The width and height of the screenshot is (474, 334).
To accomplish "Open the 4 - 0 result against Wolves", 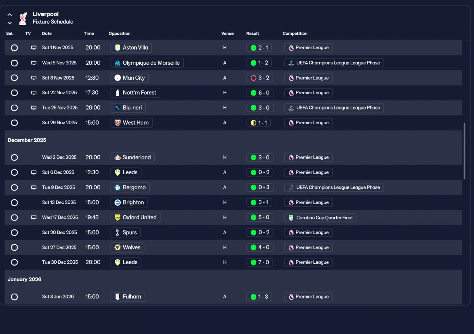I will click(260, 247).
